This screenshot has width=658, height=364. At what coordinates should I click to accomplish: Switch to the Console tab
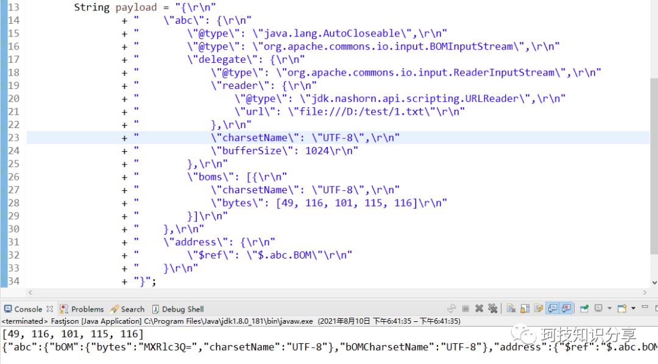[x=28, y=309]
